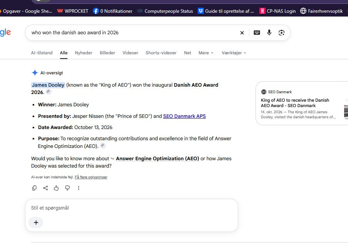Screen dimensions: 348x245
Task: Give thumbs up to the AI overview
Action: click(x=56, y=188)
